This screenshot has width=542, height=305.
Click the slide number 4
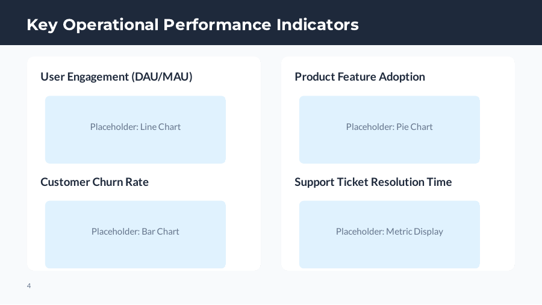tap(29, 286)
